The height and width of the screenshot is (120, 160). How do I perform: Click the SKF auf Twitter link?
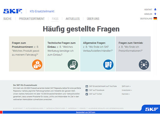(x=95, y=94)
